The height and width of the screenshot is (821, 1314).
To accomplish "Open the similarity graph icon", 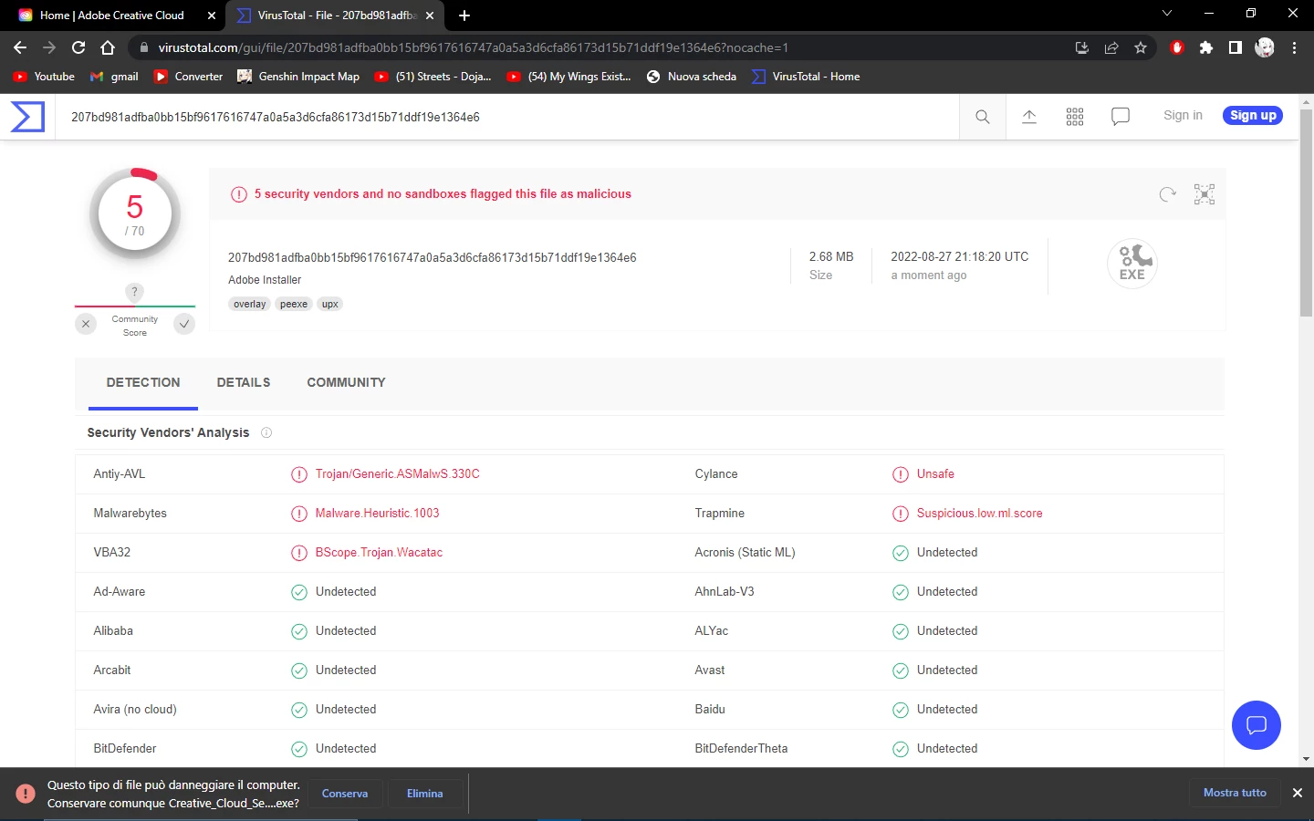I will (x=1204, y=194).
